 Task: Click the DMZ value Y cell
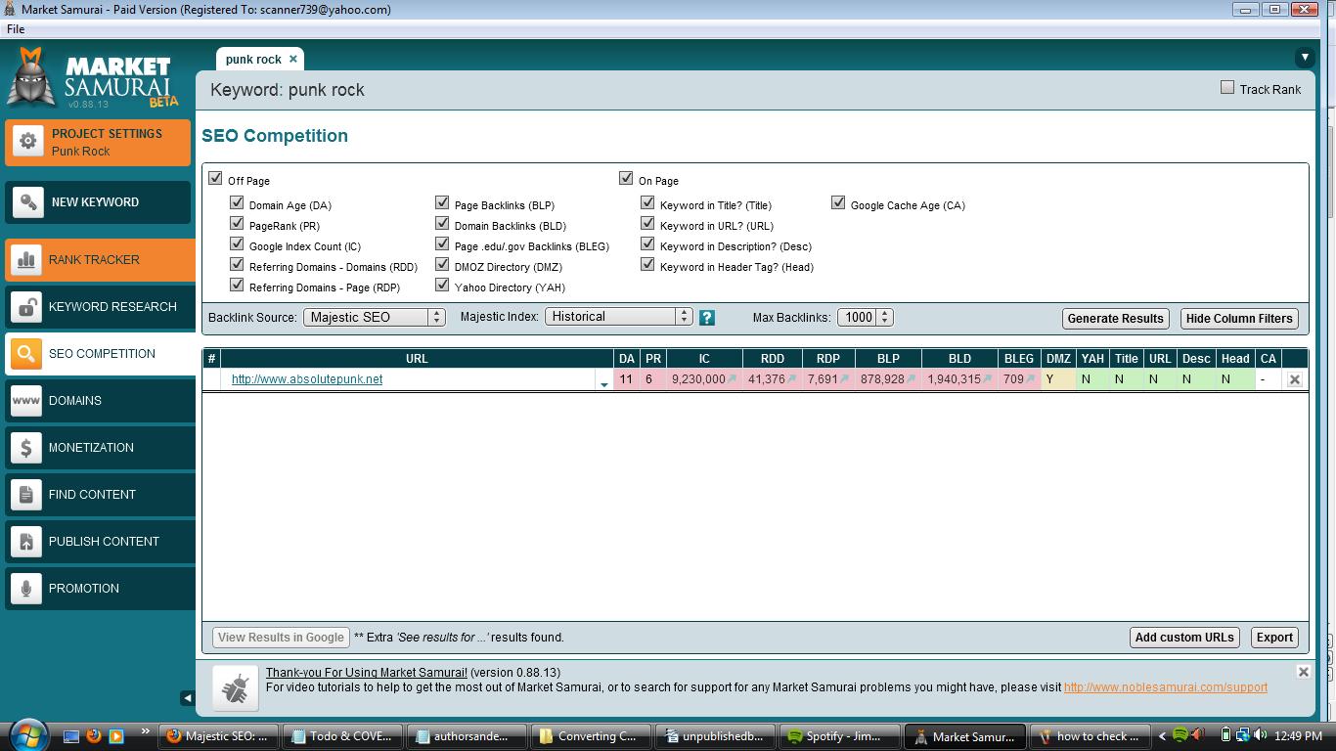pyautogui.click(x=1058, y=379)
